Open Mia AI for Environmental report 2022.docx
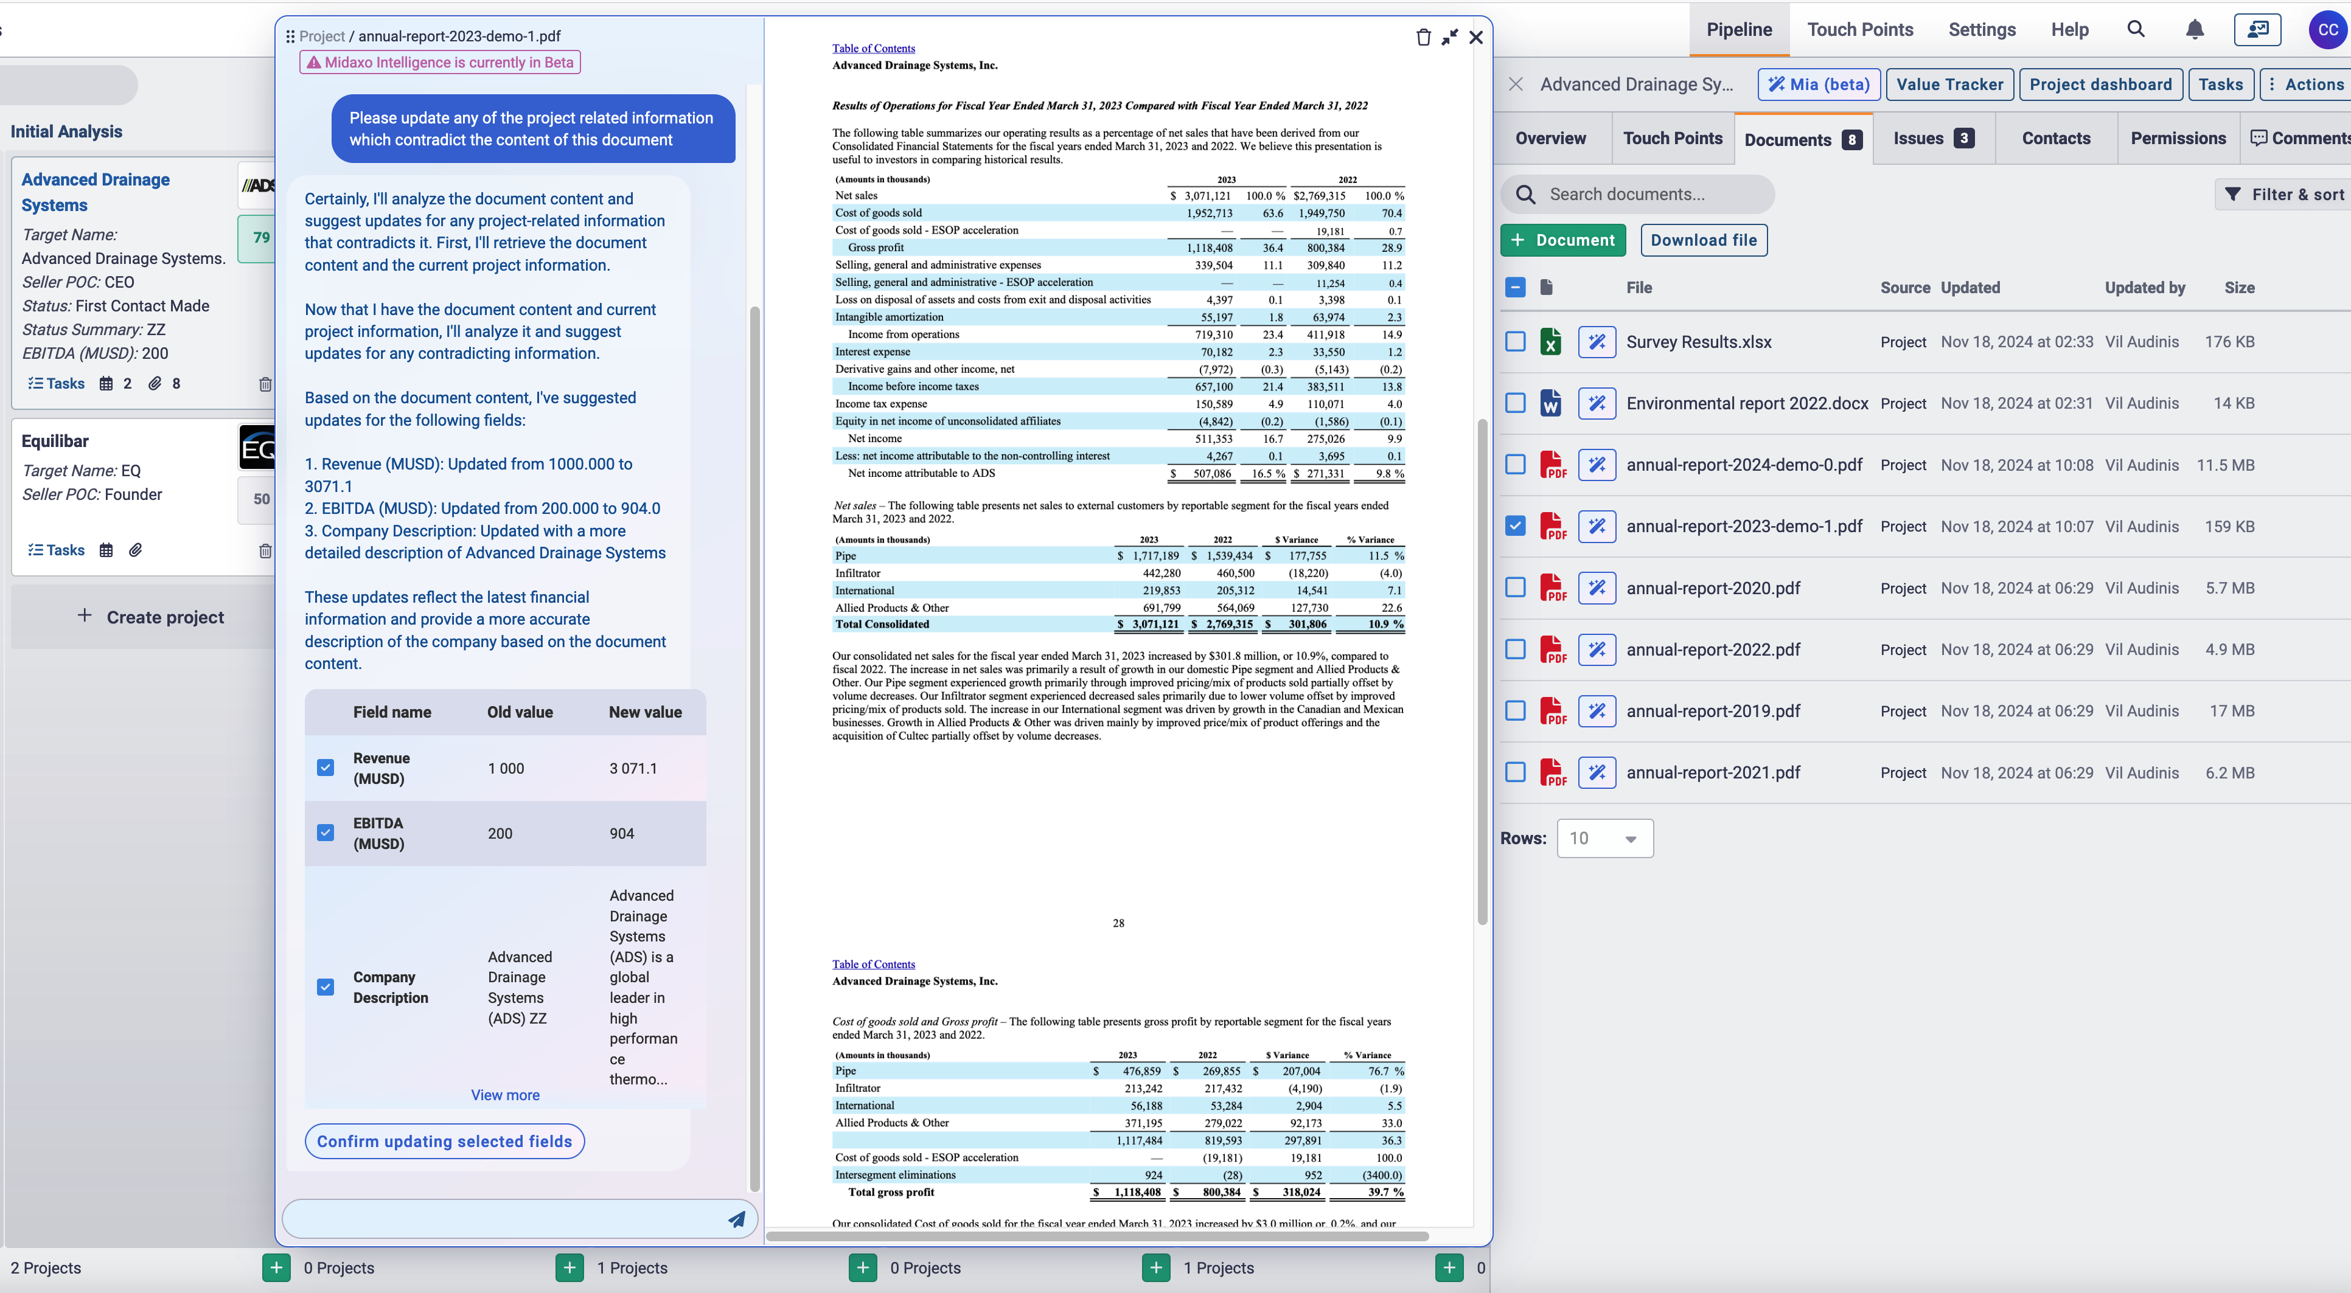This screenshot has height=1293, width=2351. coord(1597,403)
